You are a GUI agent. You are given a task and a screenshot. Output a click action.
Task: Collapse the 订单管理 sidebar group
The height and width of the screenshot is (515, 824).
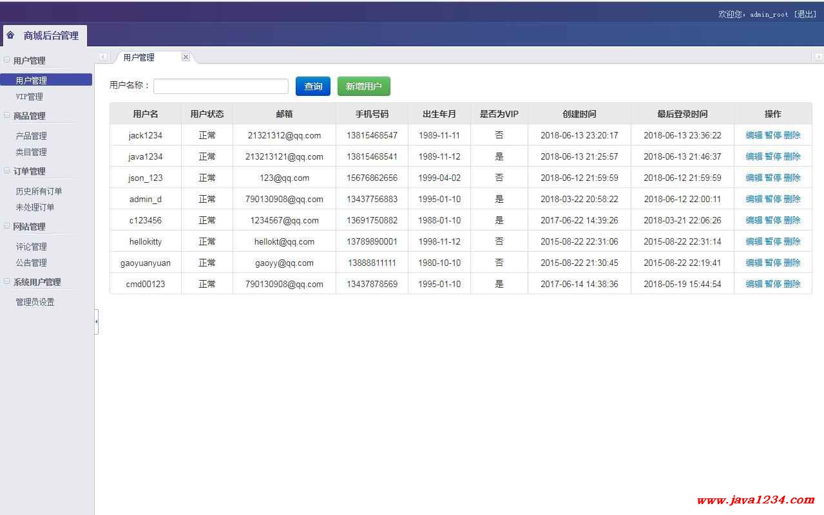(x=7, y=171)
